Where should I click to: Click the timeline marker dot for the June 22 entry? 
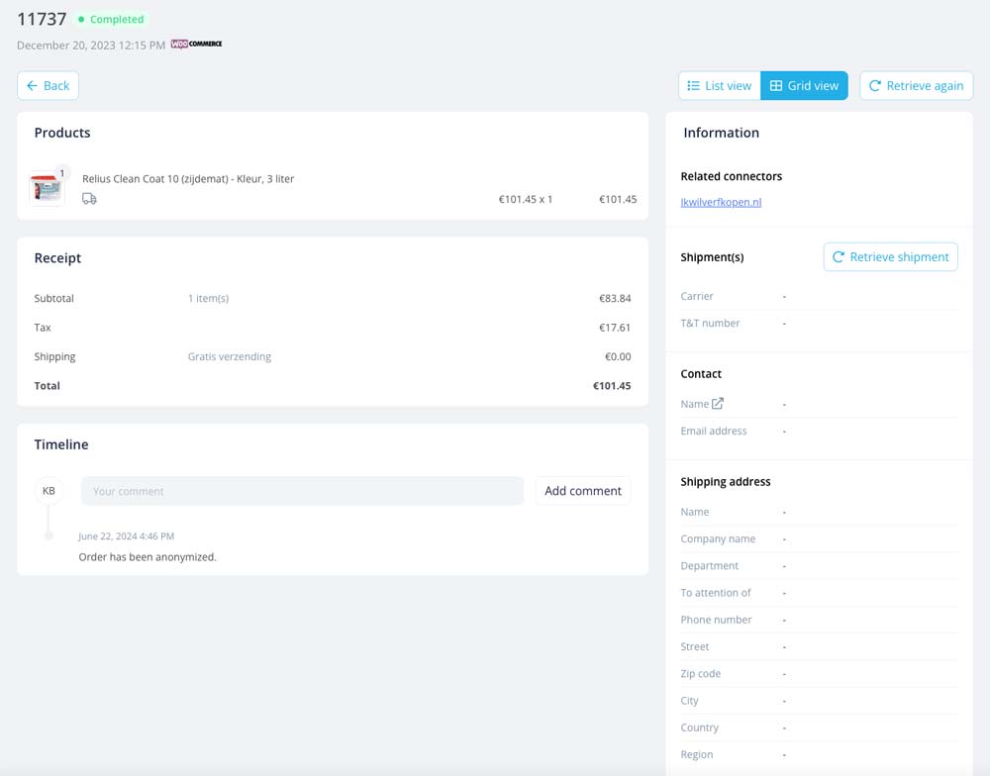[49, 536]
